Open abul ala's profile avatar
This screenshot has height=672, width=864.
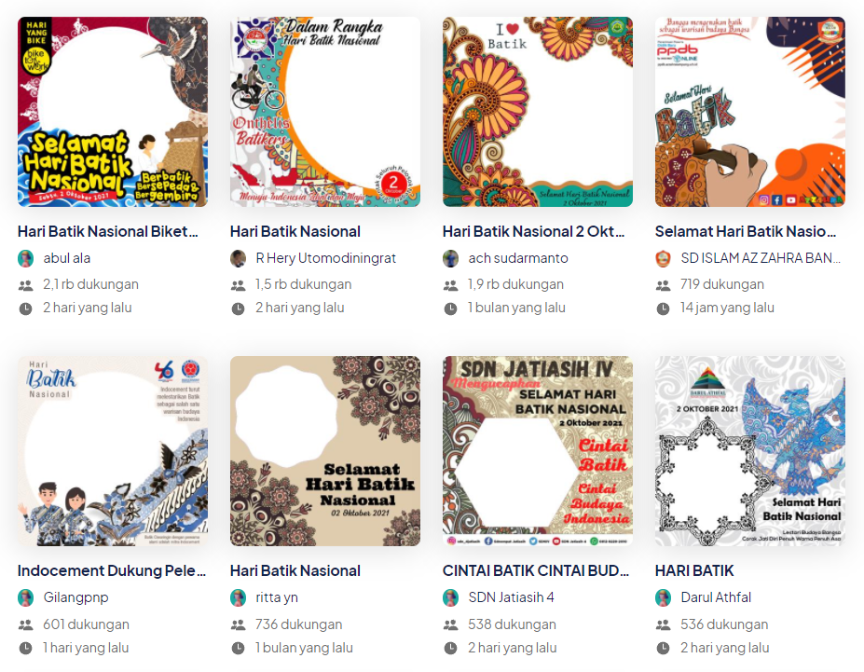(x=26, y=258)
